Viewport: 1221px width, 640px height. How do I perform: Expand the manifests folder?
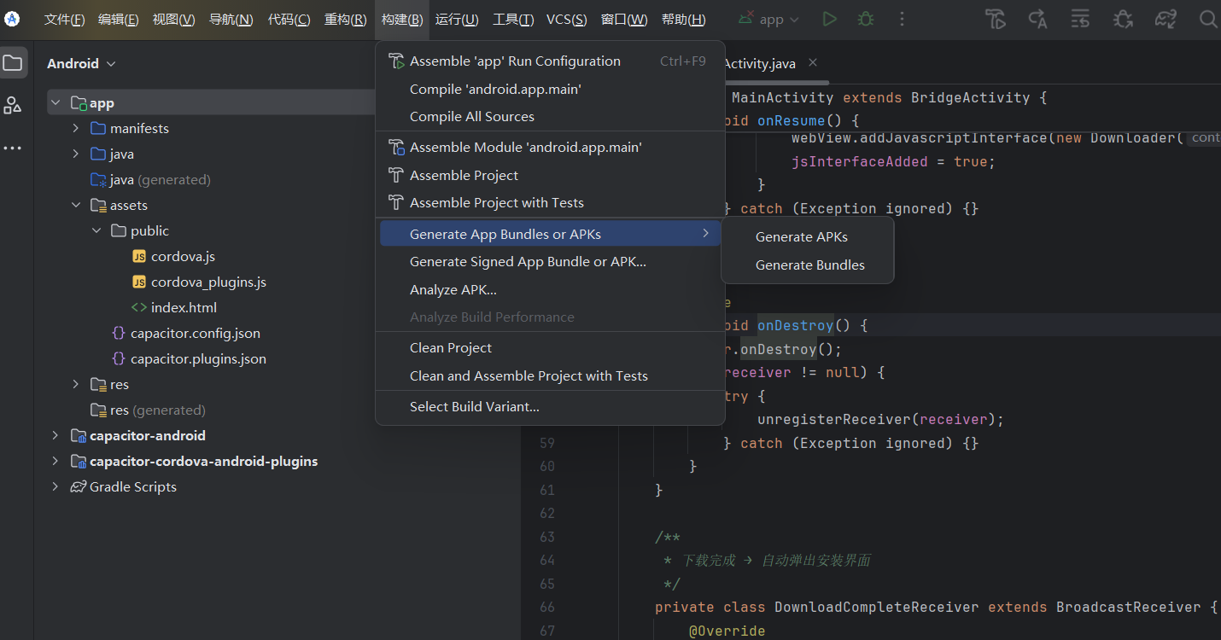pos(76,128)
